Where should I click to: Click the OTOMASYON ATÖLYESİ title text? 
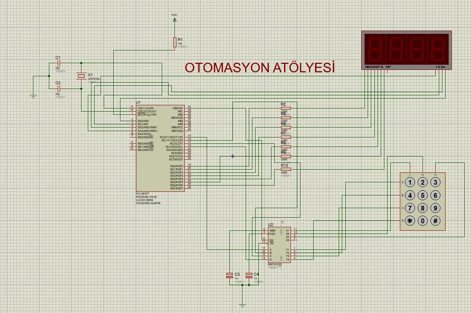(x=260, y=68)
